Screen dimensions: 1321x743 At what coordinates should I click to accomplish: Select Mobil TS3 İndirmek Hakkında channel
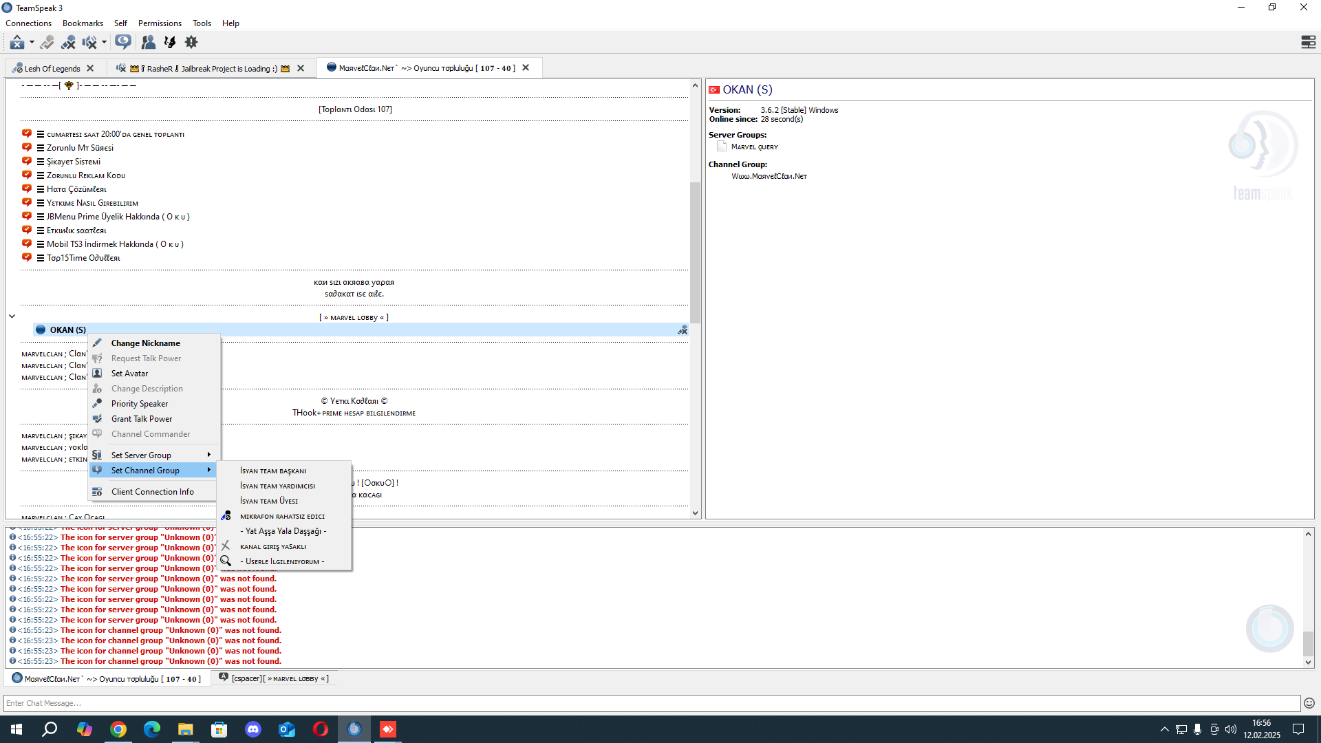pyautogui.click(x=115, y=244)
